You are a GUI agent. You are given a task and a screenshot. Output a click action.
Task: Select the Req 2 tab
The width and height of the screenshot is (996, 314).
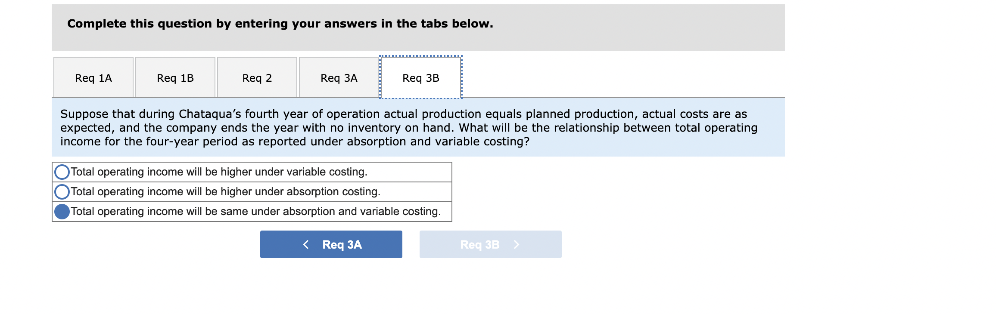click(258, 77)
